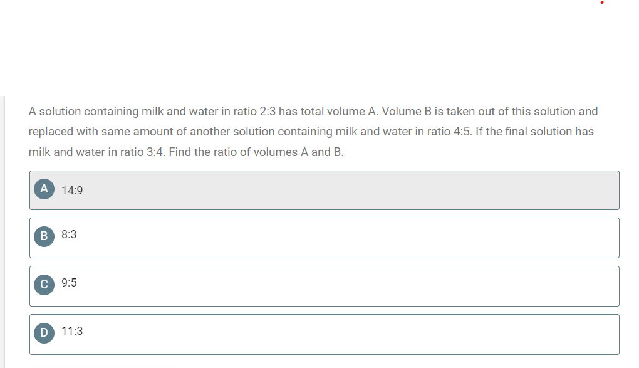This screenshot has height=368, width=639.
Task: Click the '2:3' ratio in the question
Action: 268,112
